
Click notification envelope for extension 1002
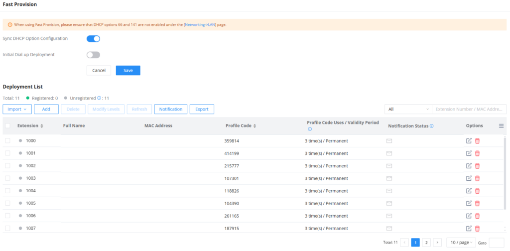click(389, 166)
